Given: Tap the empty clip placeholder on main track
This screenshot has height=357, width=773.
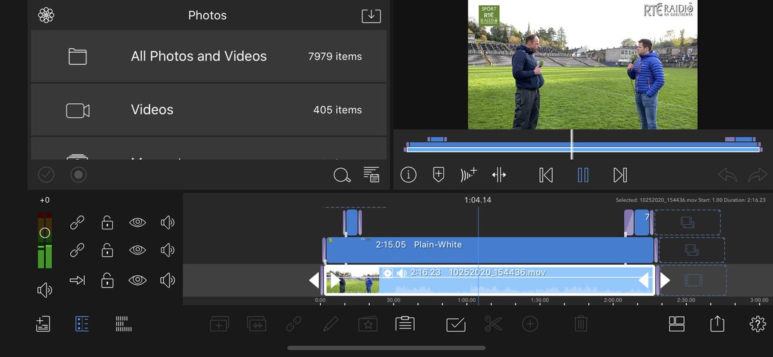Looking at the screenshot, I should coord(693,280).
